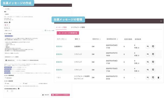Open the テンプレート dropdown showing 当選メッセージ

point(24,30)
